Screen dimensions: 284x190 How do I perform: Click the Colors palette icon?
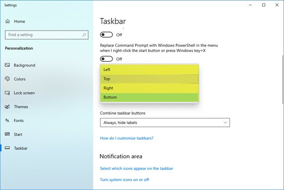pos(7,79)
